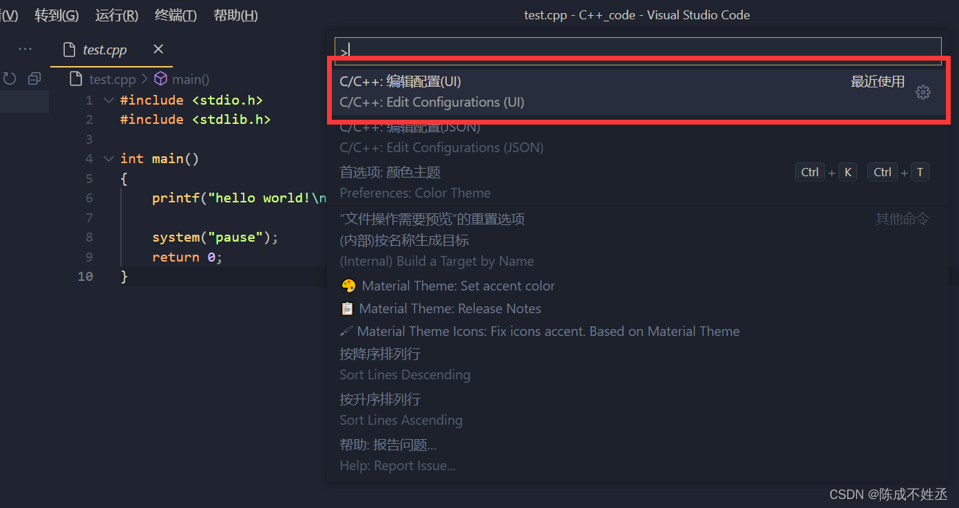Image resolution: width=959 pixels, height=508 pixels.
Task: Fold the code at line 1
Action: pos(108,100)
